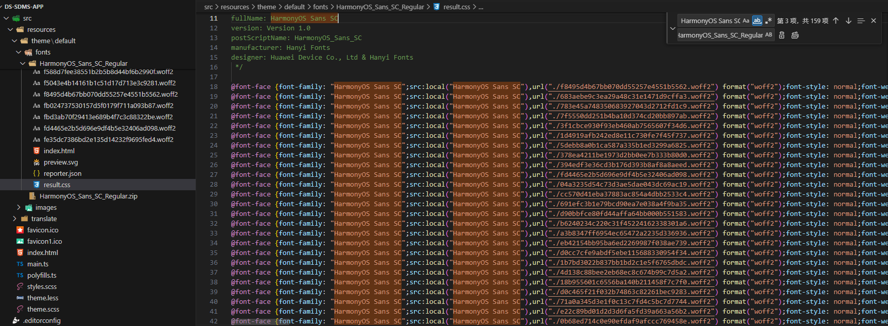Expand the translate folder chevron

14,219
